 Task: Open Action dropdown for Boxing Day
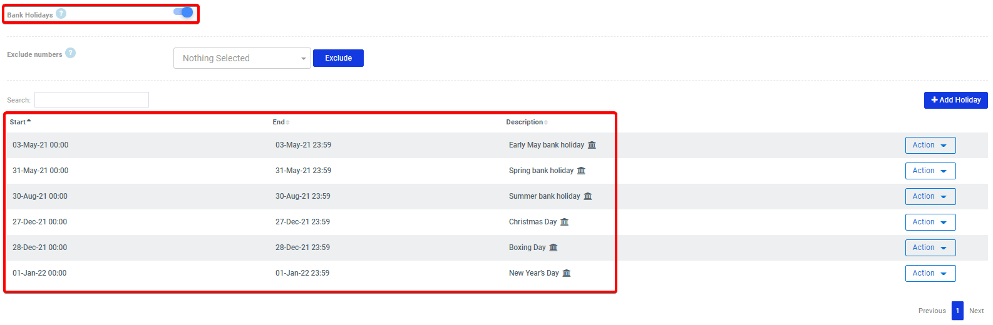(930, 247)
